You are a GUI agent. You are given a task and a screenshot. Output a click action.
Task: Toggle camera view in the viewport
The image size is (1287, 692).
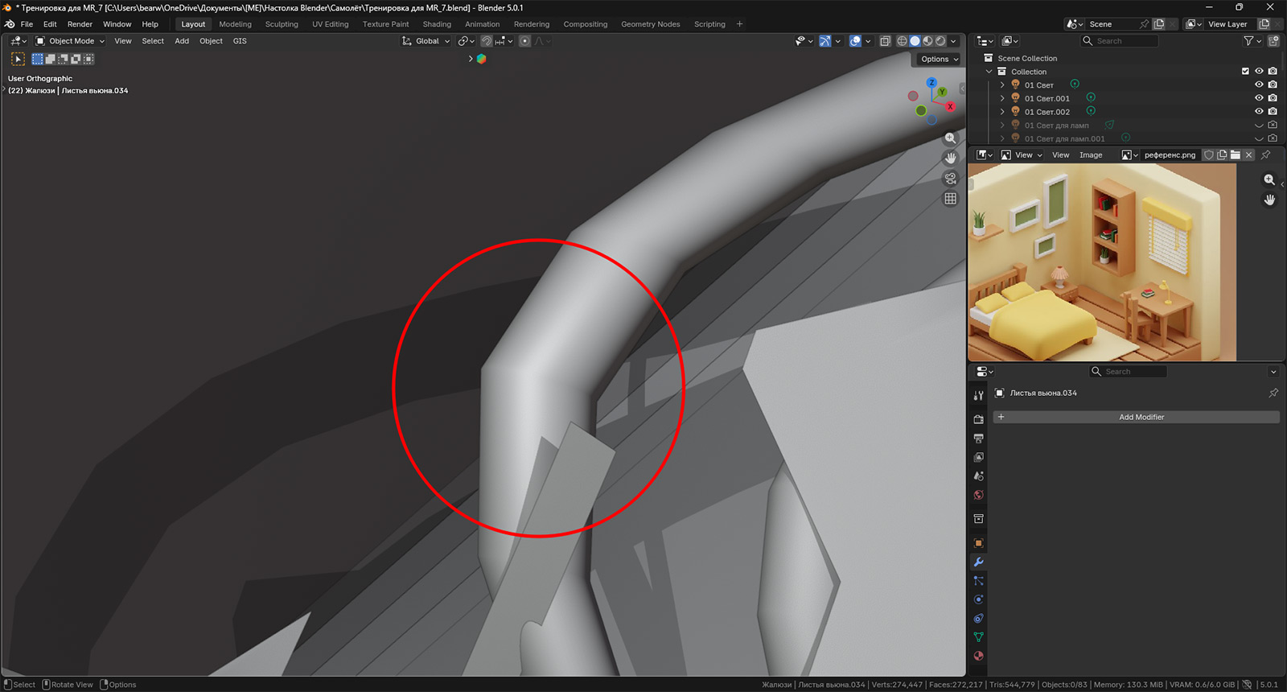tap(950, 179)
